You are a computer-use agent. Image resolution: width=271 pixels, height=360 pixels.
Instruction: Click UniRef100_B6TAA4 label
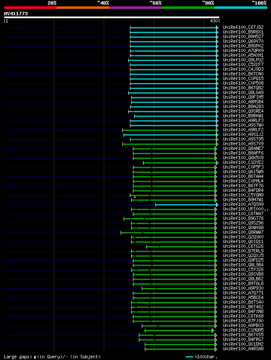coord(243,176)
